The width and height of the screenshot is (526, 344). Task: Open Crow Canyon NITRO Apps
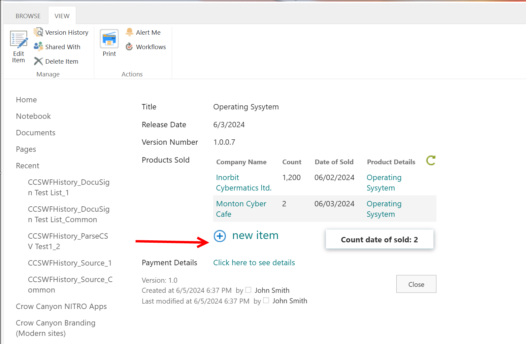coord(61,306)
